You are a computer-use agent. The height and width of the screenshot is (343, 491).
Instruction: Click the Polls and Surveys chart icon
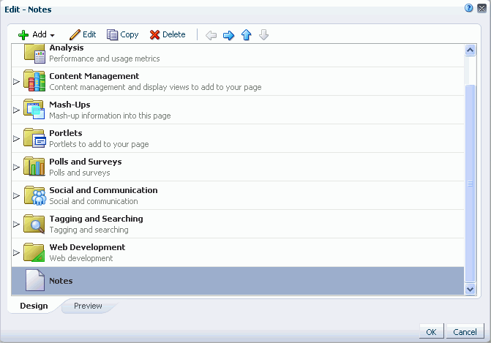click(34, 166)
